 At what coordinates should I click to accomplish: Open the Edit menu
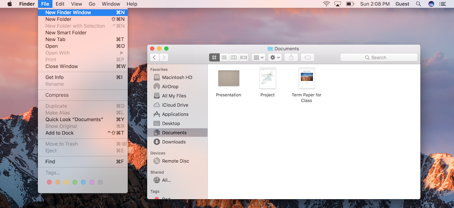(60, 4)
